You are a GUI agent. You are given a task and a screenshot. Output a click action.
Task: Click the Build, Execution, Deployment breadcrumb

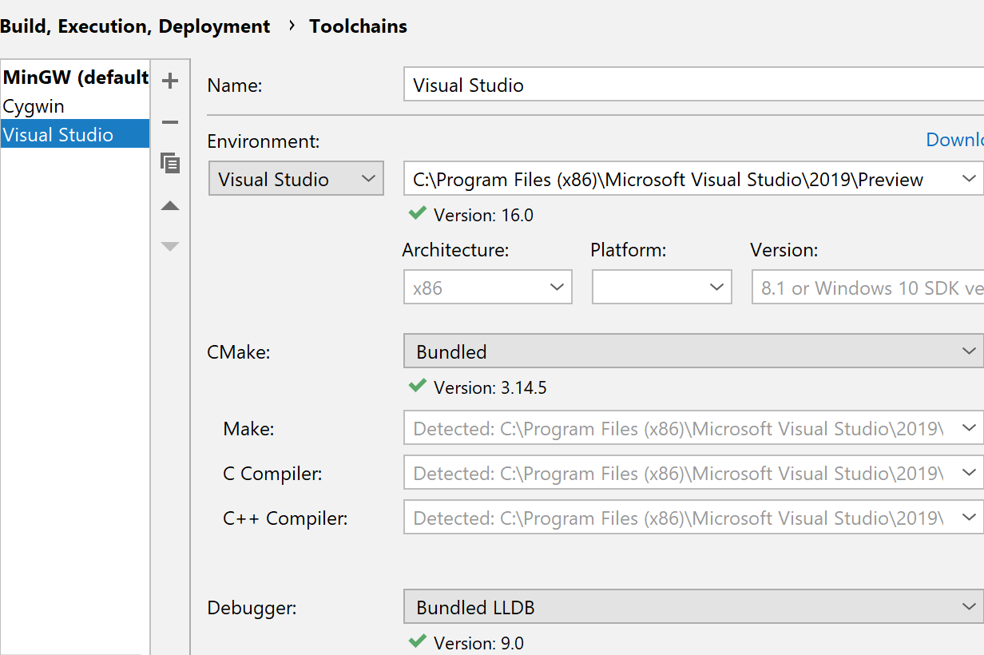click(135, 26)
